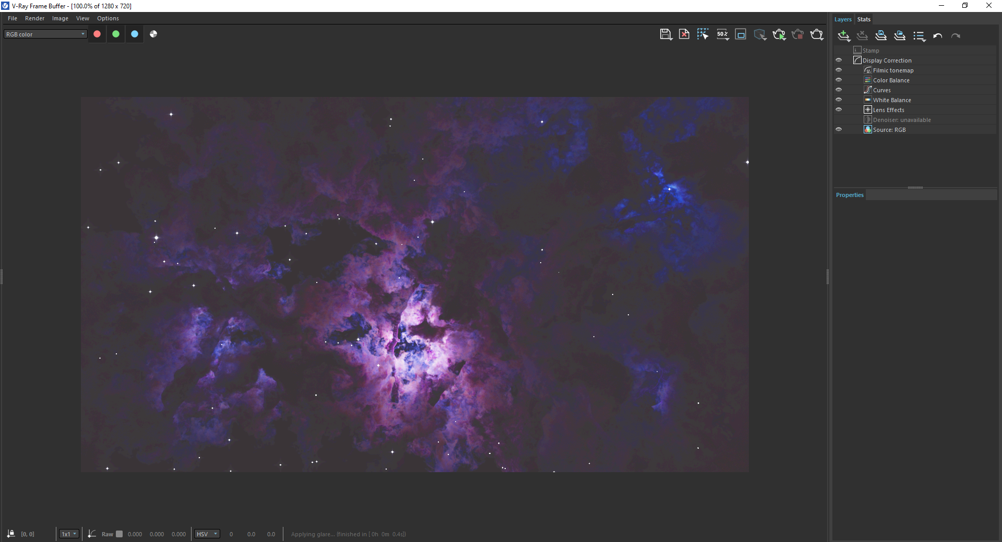Viewport: 1002px width, 542px height.
Task: Stop rendering via teapot stop icon
Action: coord(797,34)
